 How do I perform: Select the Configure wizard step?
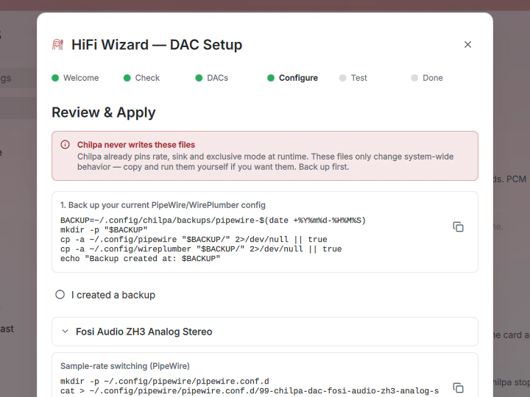click(298, 78)
